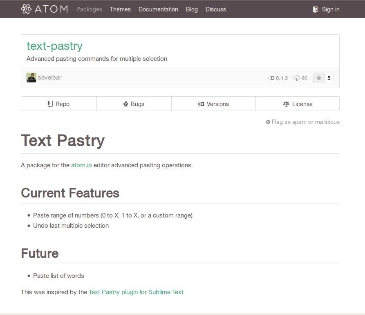
Task: Click 'Undo last multiple selection' list item
Action: pos(71,226)
